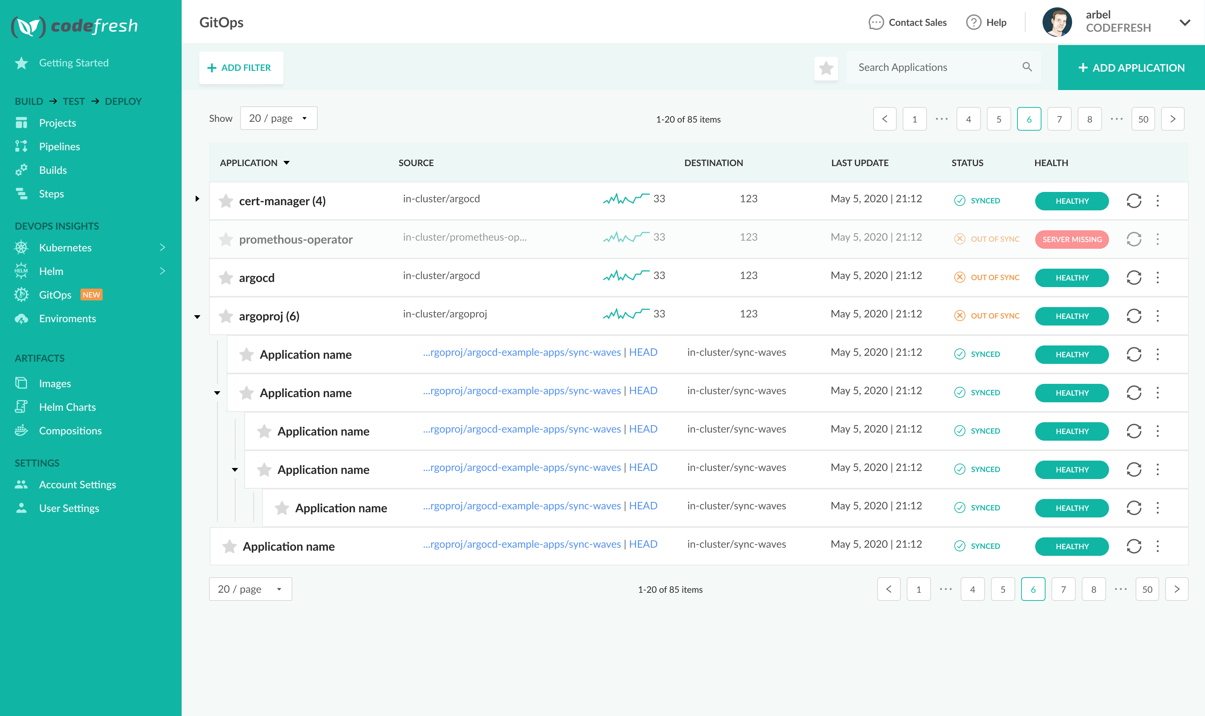This screenshot has width=1205, height=716.
Task: Click HEAD link in last row
Action: [x=643, y=544]
